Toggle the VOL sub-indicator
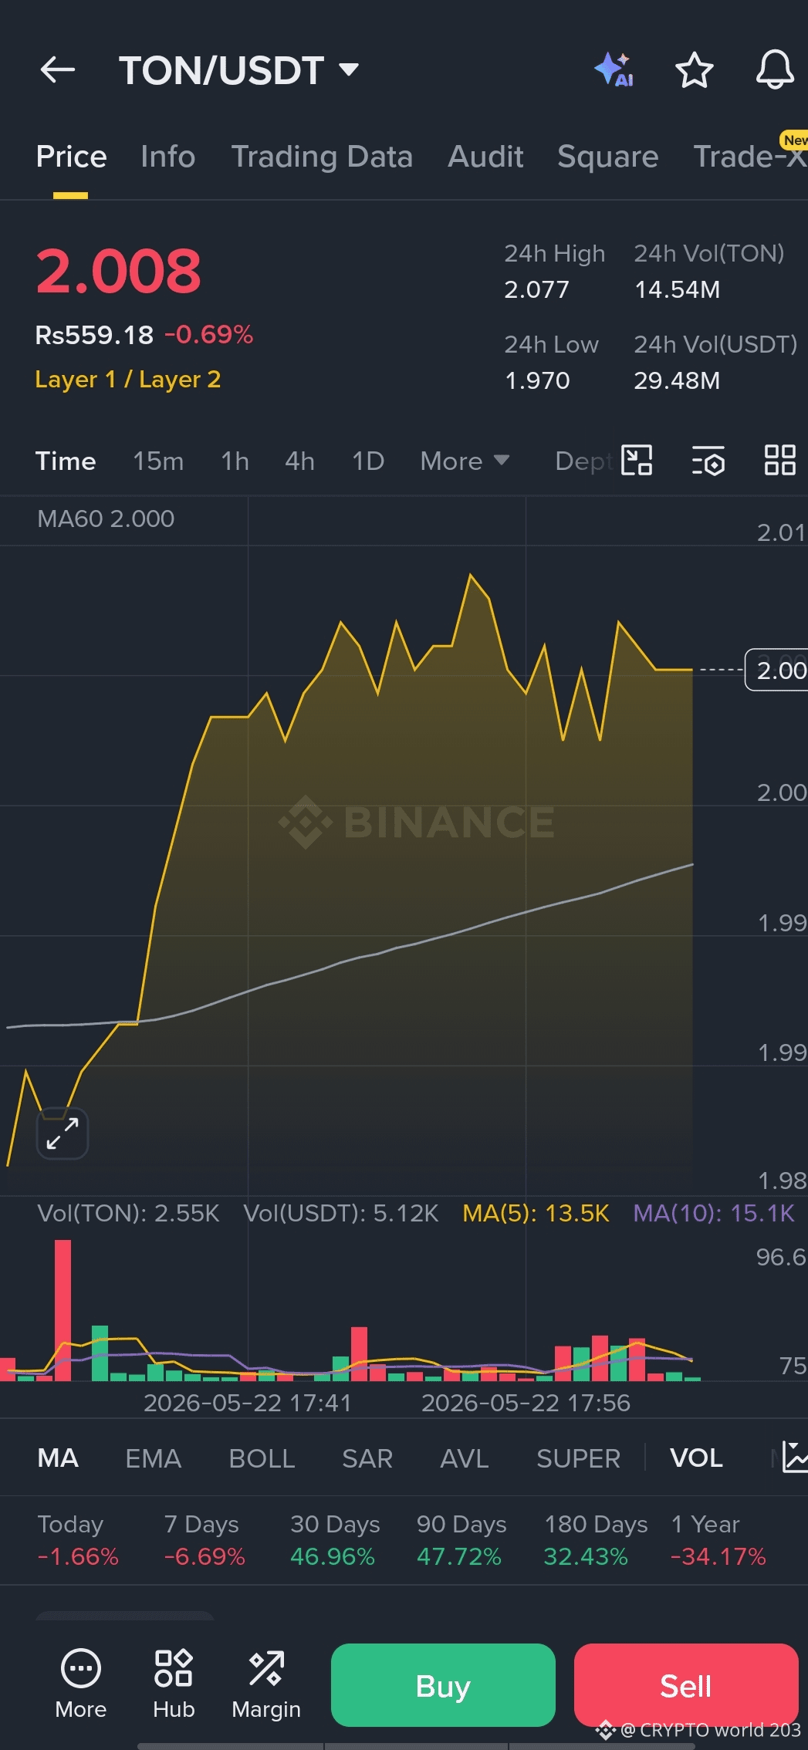This screenshot has height=1750, width=808. [696, 1458]
